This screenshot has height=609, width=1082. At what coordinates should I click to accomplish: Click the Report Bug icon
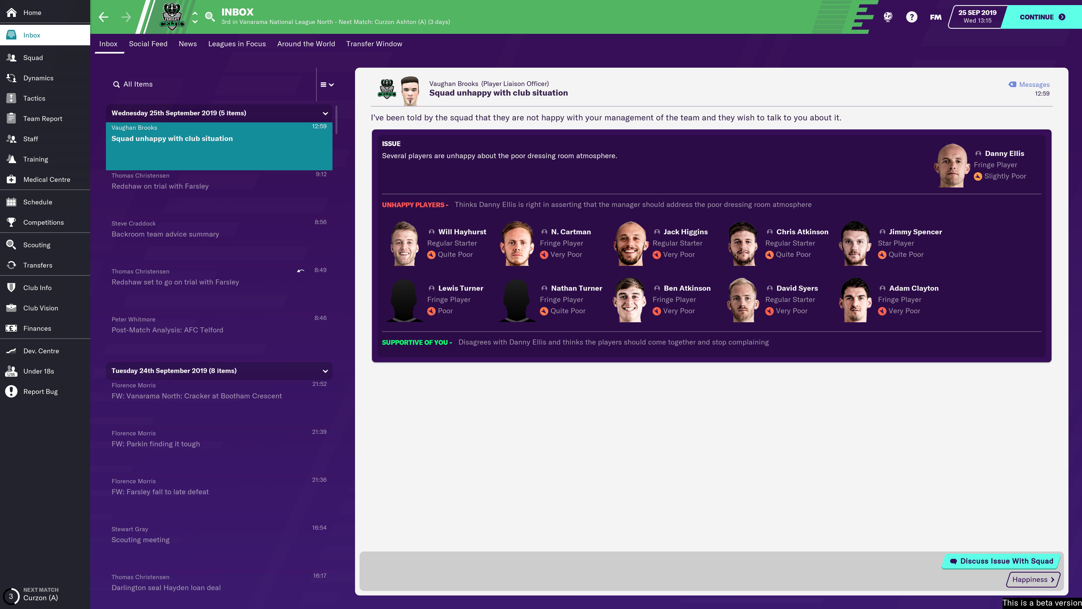tap(11, 391)
